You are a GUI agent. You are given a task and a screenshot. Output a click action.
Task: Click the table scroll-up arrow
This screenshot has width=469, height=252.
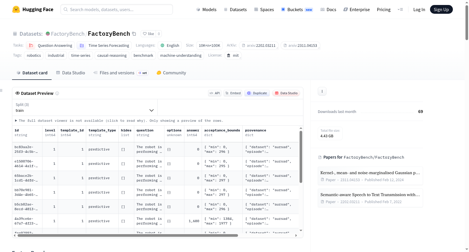301,128
